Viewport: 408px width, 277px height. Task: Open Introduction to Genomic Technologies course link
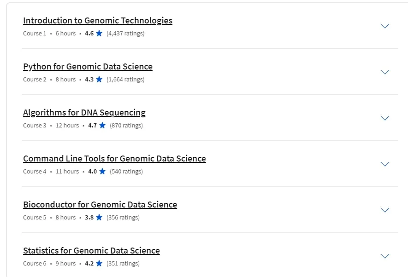pos(98,21)
